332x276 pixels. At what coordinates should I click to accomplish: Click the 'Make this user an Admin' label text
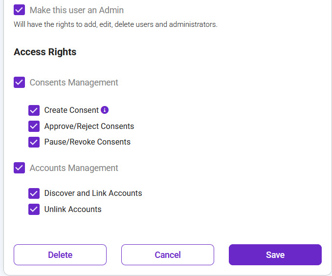pyautogui.click(x=76, y=10)
